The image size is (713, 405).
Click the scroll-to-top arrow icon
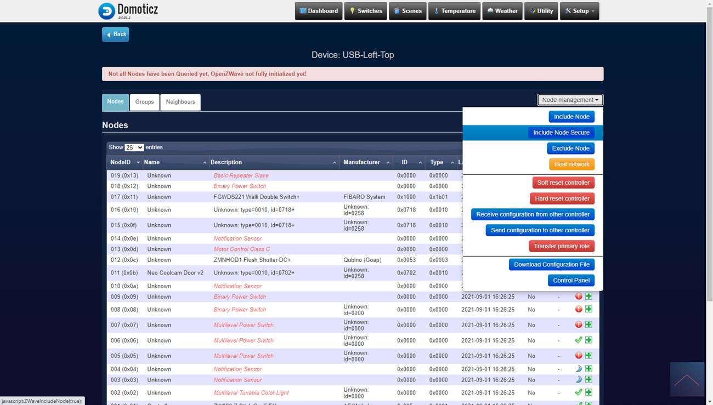687,379
